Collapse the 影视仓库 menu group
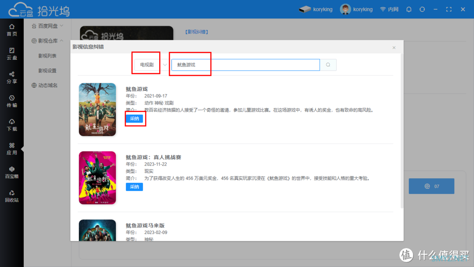Screen dimensions: 474x267 tap(47, 41)
